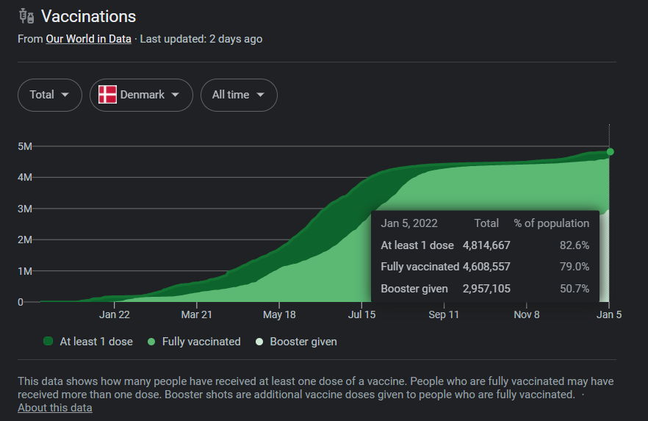Viewport: 648px width, 421px height.
Task: Click the About this data link
Action: (x=55, y=408)
